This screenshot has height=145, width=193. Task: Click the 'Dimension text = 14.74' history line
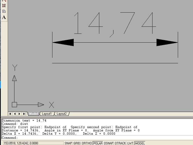(24, 121)
